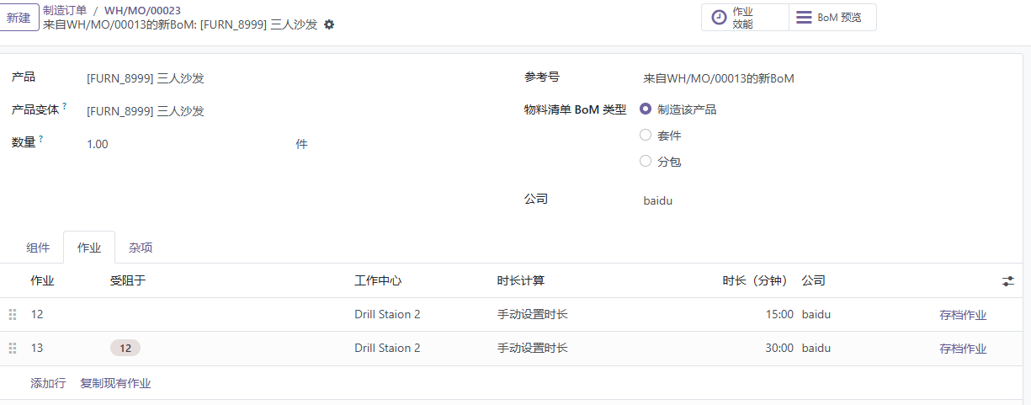Select the 制造该产品 radio option

click(x=646, y=109)
